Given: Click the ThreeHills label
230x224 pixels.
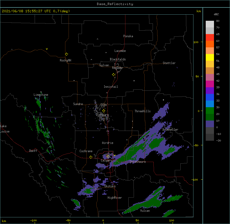Looking at the screenshot, I should pyautogui.click(x=142, y=111).
